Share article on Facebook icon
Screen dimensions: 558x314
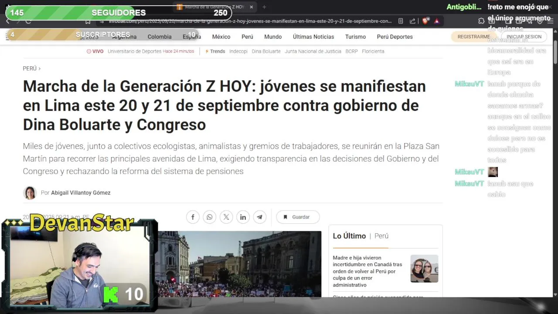coord(193,217)
